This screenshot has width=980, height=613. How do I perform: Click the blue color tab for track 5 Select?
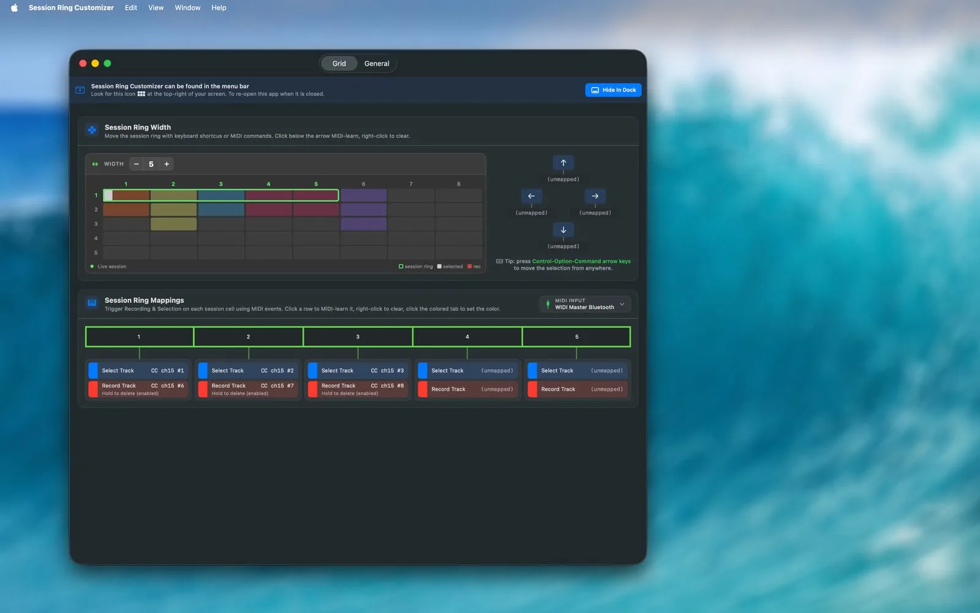[x=532, y=370]
